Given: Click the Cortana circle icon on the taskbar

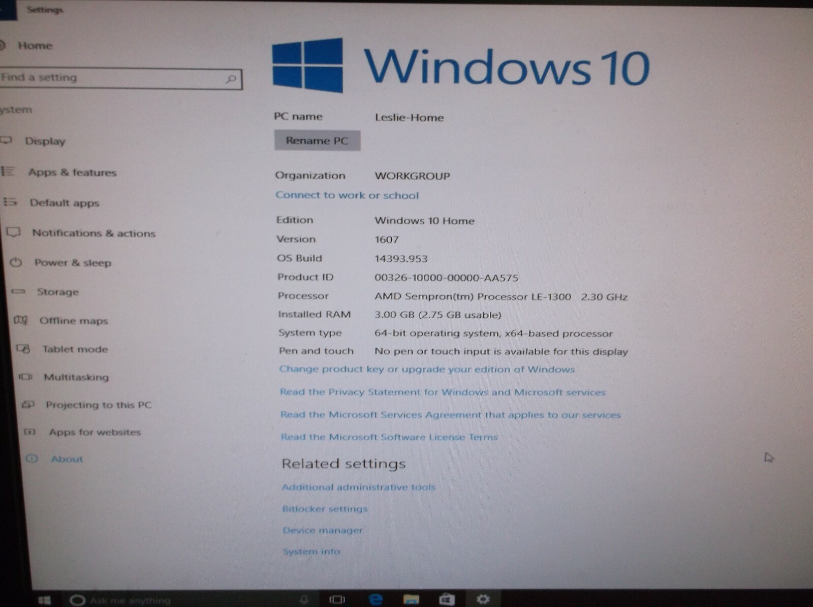Looking at the screenshot, I should 77,600.
